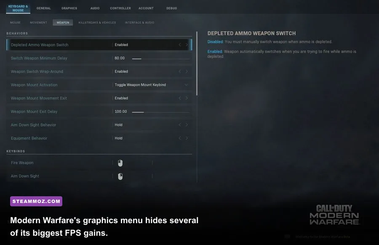Click the STEAMMOZ.COM badge
Screen dimensions: 379x245
[x=36, y=201]
